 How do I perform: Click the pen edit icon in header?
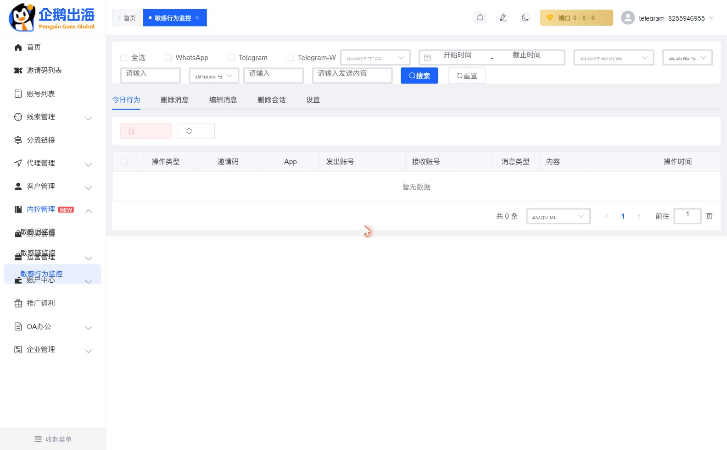503,18
